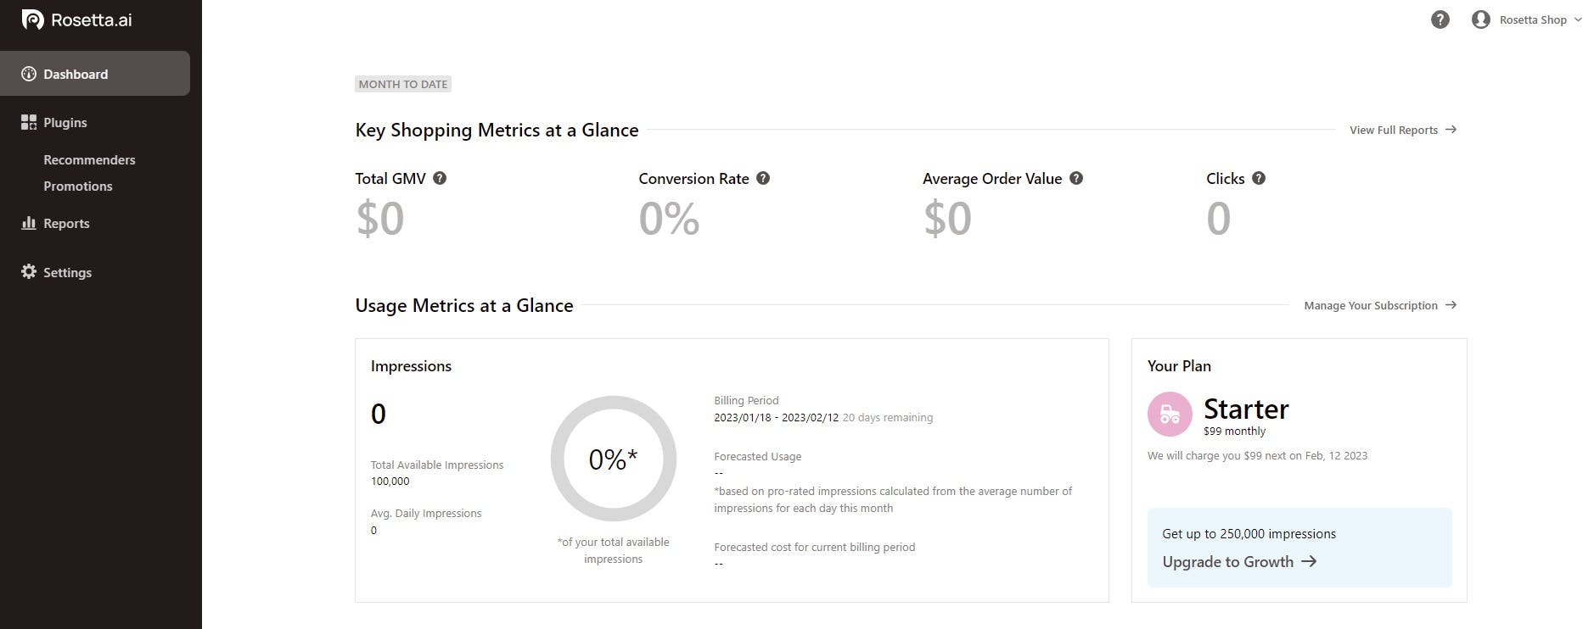1594x629 pixels.
Task: Click Upgrade to Growth
Action: [x=1227, y=561]
